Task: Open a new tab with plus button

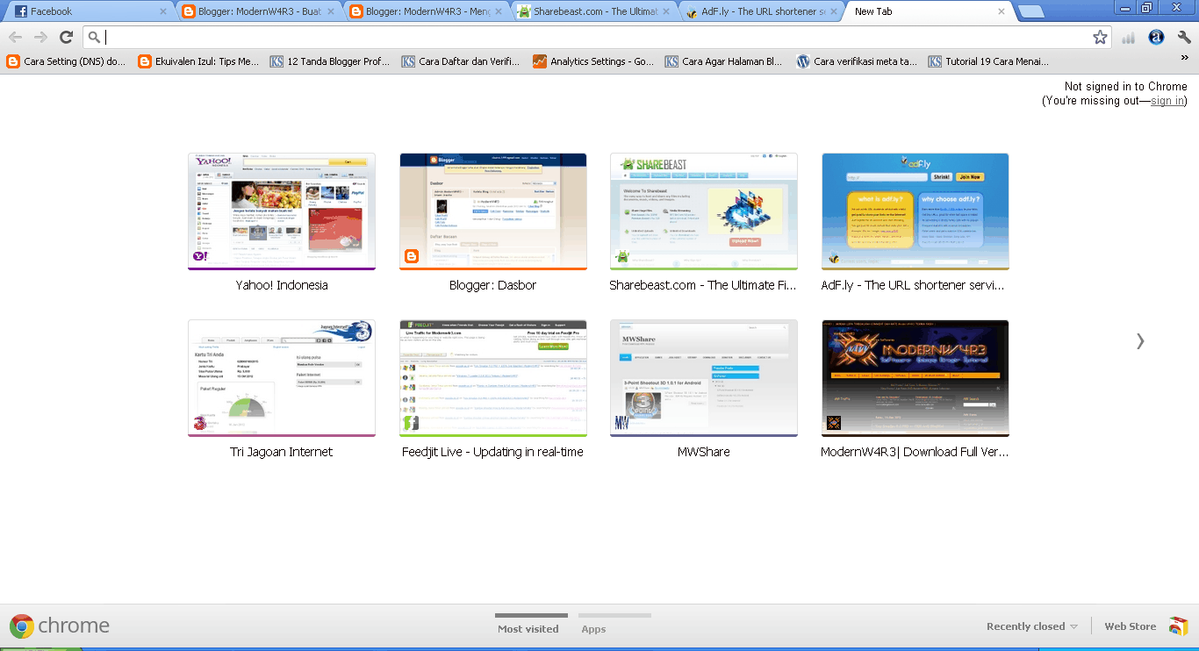Action: click(1031, 11)
